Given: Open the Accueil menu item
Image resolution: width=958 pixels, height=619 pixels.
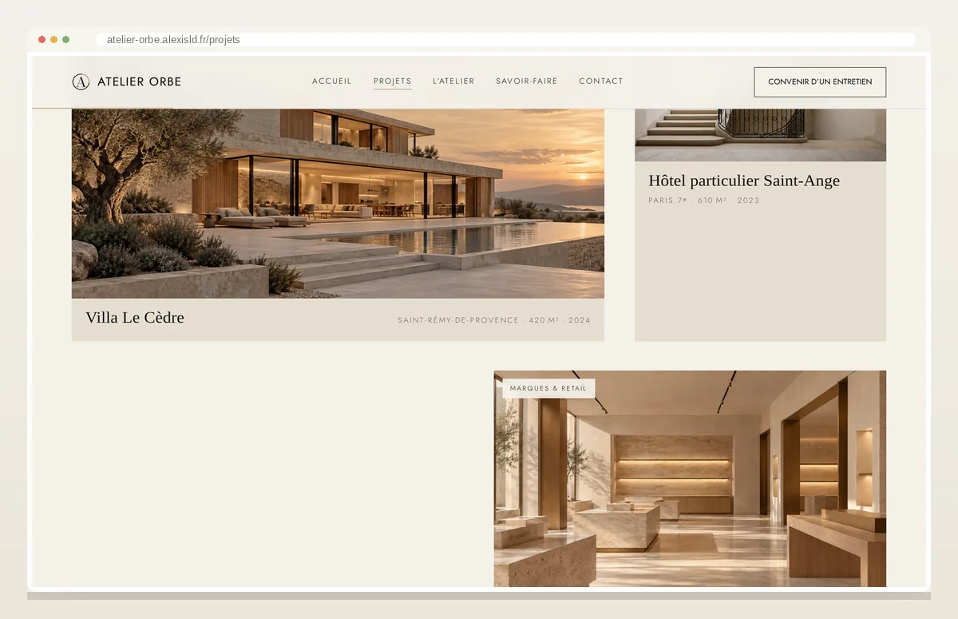Looking at the screenshot, I should (332, 81).
